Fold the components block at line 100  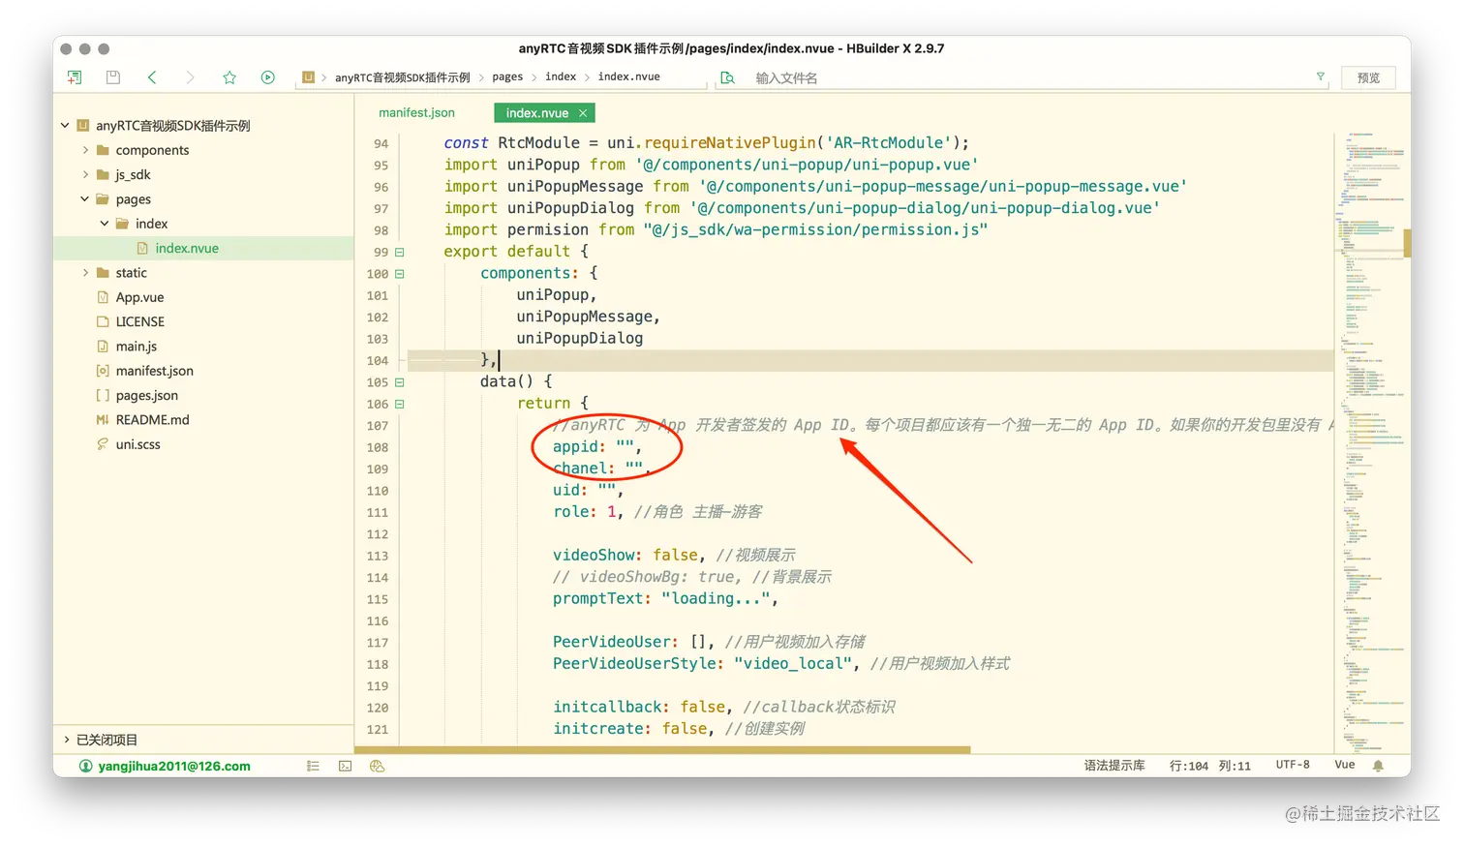(x=399, y=274)
